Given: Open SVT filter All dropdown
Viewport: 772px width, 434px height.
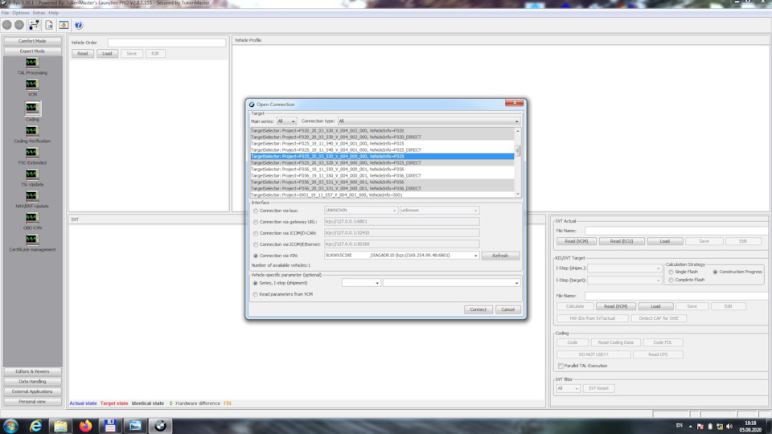Looking at the screenshot, I should click(568, 388).
